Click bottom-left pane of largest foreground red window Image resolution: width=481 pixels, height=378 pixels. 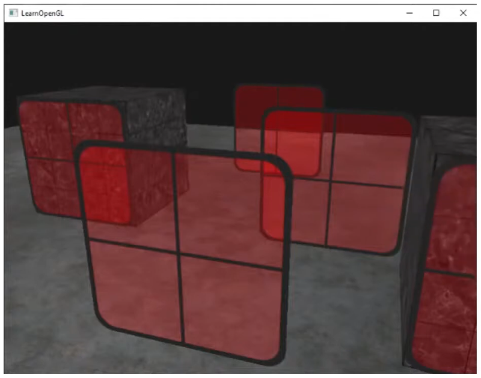coord(135,288)
